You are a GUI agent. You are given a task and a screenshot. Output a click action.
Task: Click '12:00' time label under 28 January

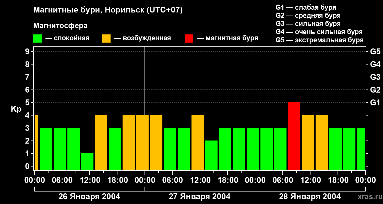pos(310,180)
